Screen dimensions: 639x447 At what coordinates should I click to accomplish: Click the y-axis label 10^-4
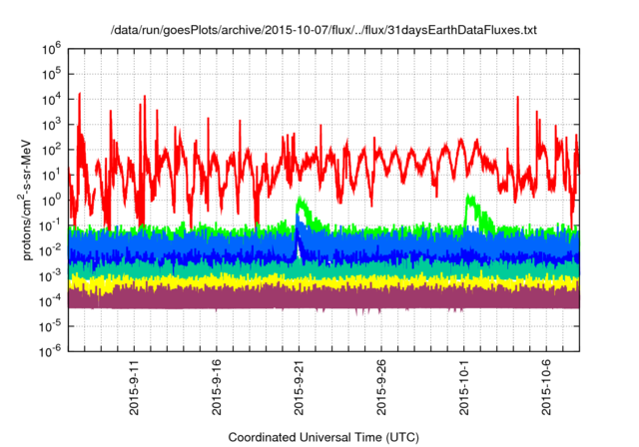coord(51,301)
